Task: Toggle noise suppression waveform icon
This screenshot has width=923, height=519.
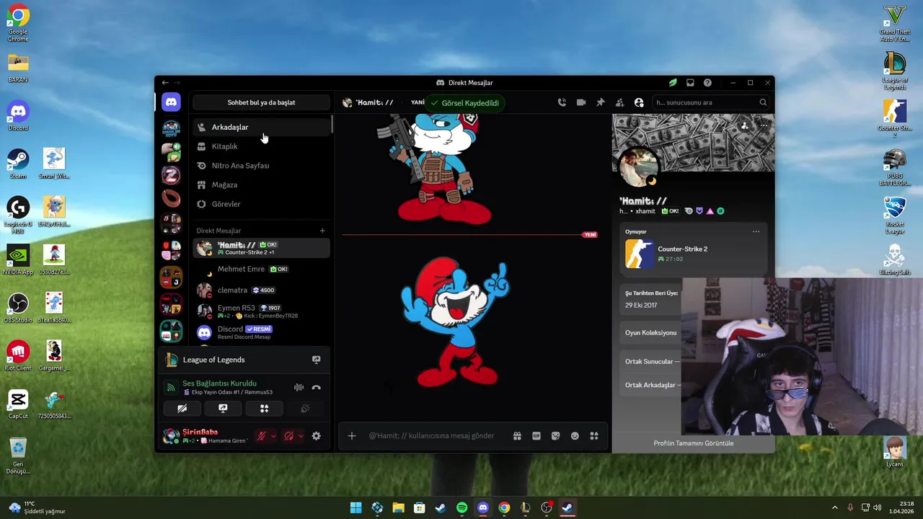Action: point(299,387)
